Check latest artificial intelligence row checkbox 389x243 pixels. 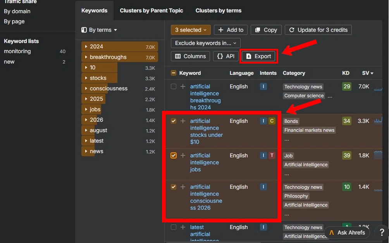click(174, 227)
